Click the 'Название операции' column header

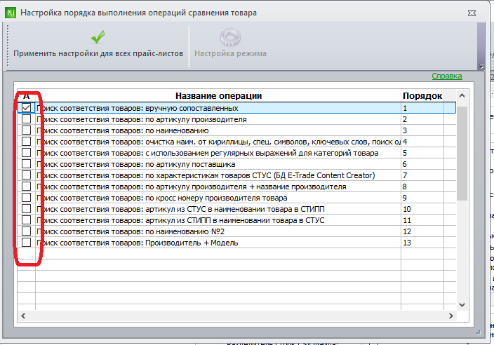[218, 95]
